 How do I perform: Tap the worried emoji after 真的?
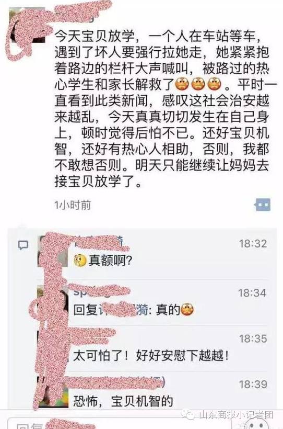click(x=187, y=310)
